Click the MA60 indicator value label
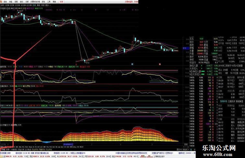This screenshot has height=158, width=245. pyautogui.click(x=39, y=8)
